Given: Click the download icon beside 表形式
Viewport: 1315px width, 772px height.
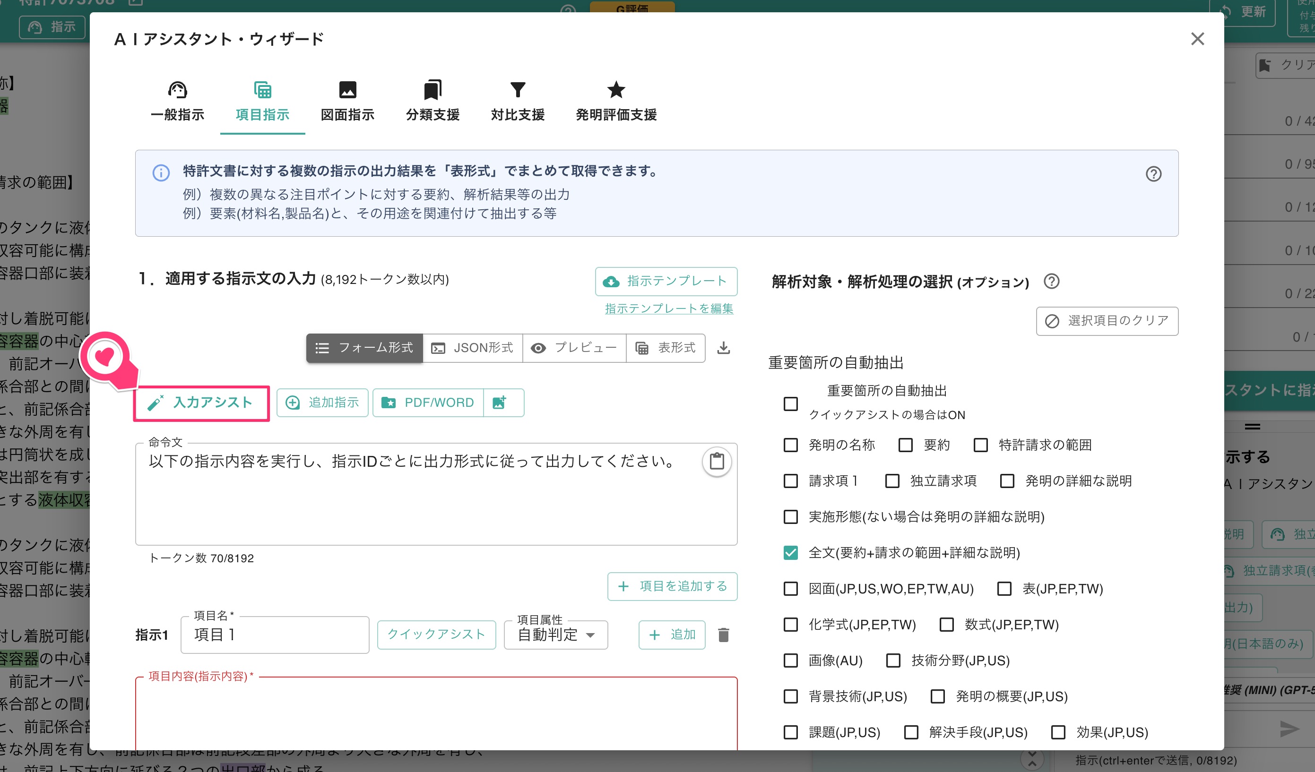Looking at the screenshot, I should click(x=723, y=348).
